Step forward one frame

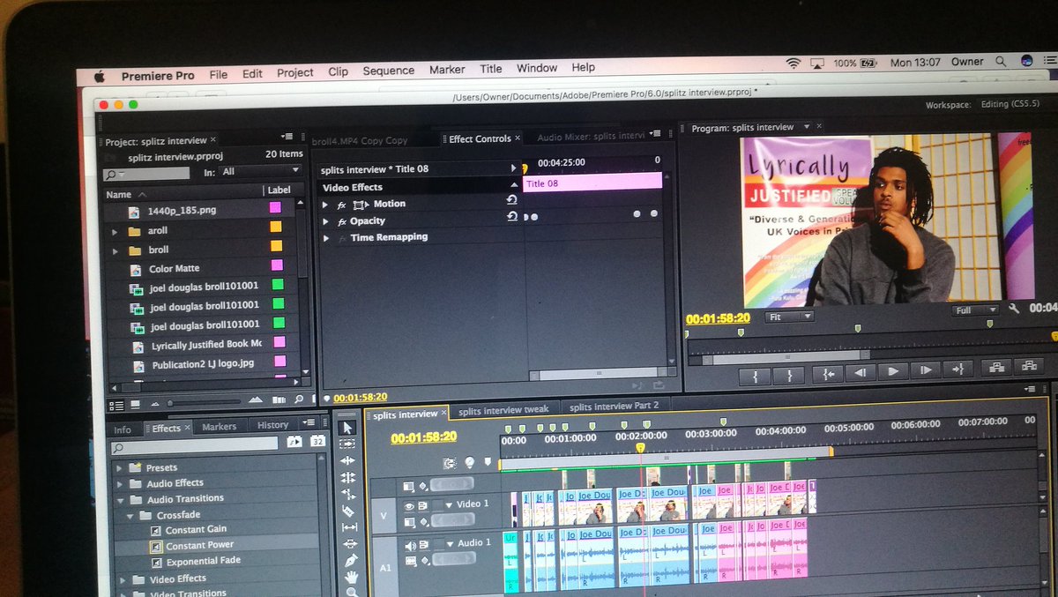click(926, 370)
